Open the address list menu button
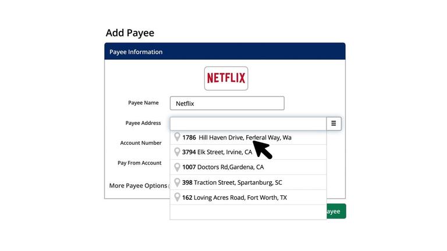Screen dimensions: 447x251 click(334, 124)
